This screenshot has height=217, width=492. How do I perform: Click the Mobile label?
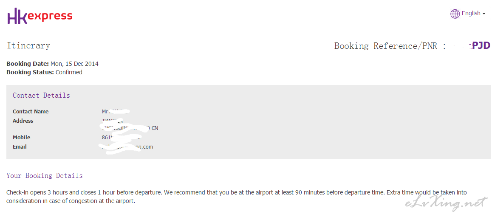click(22, 137)
